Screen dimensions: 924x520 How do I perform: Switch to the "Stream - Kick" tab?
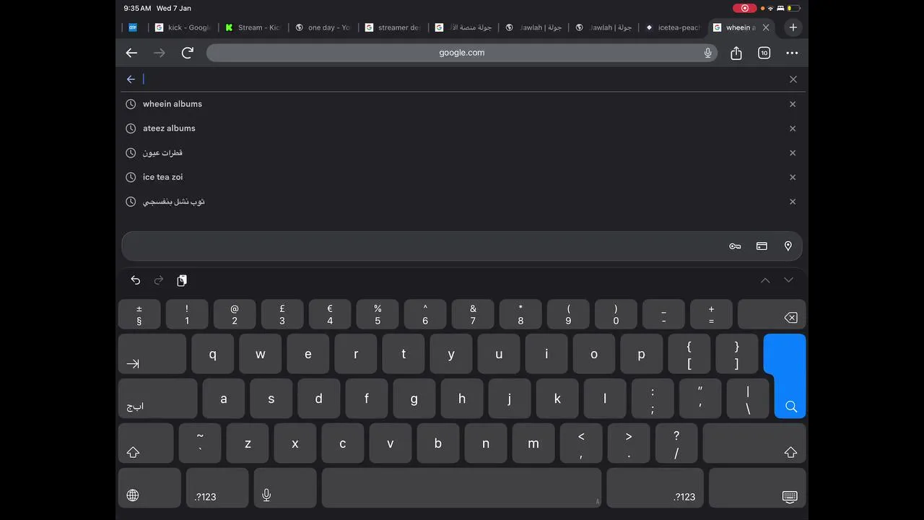point(252,27)
